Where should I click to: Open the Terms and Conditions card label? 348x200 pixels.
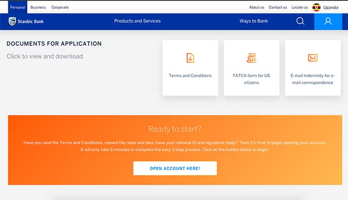click(x=190, y=76)
